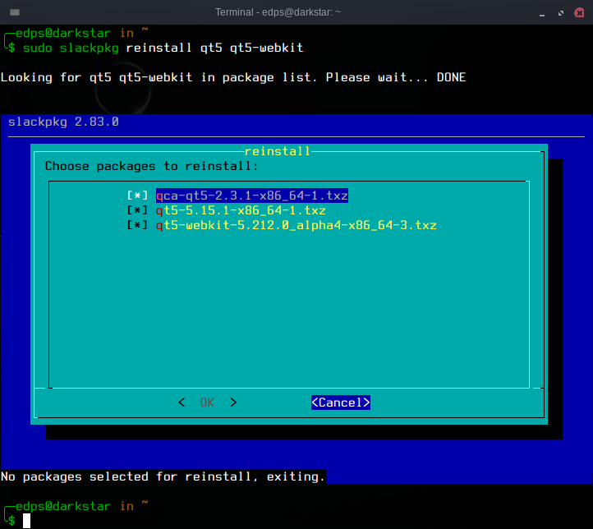The image size is (593, 529).
Task: Click the 'slackpkg 2.83.0' header text
Action: pos(63,122)
